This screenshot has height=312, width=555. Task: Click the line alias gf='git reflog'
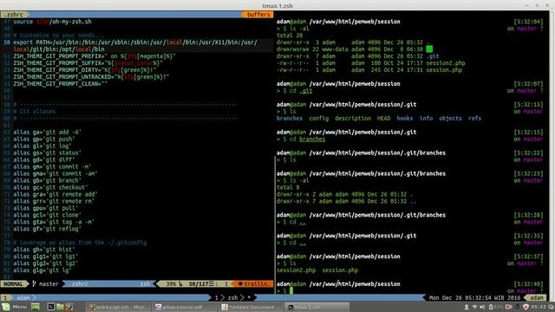click(x=48, y=229)
